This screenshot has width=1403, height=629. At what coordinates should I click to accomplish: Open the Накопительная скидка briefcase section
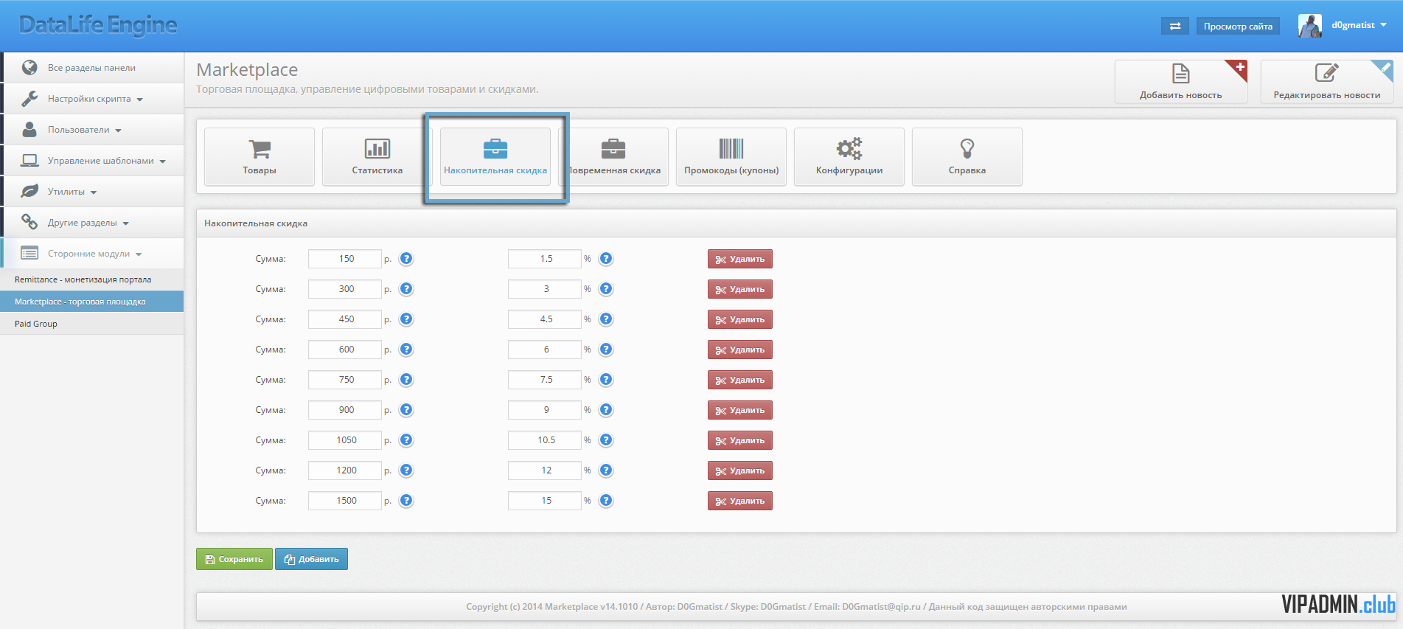pos(495,157)
